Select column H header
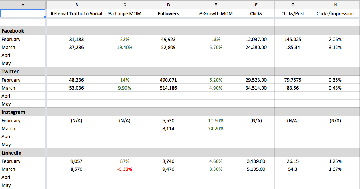The height and width of the screenshot is (189, 360). [335, 5]
